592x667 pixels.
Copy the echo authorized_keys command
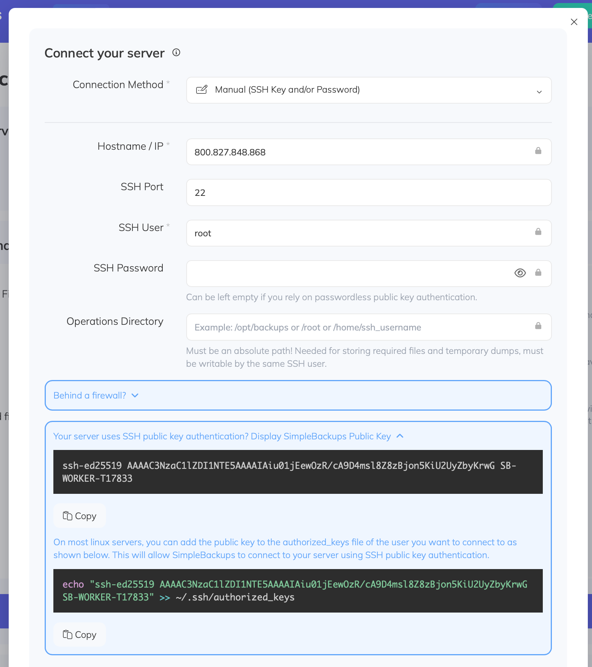(x=79, y=634)
